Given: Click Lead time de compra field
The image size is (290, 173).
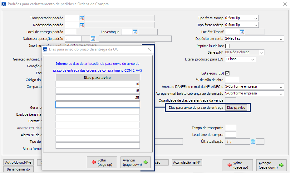Looking at the screenshot, I should pos(231,135).
